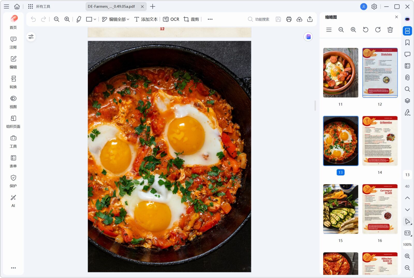Viewport: 414px width, 278px height.
Task: Select the highlighter pen tool
Action: point(79,19)
